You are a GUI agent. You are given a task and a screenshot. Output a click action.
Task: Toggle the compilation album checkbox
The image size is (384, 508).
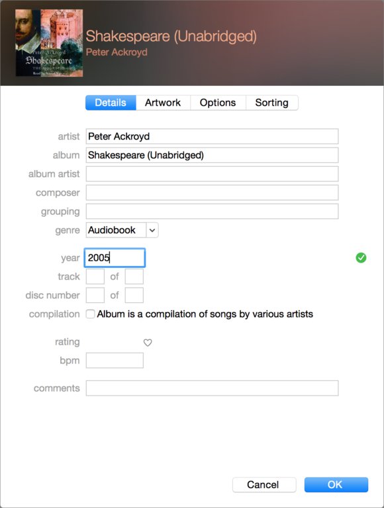(x=90, y=314)
